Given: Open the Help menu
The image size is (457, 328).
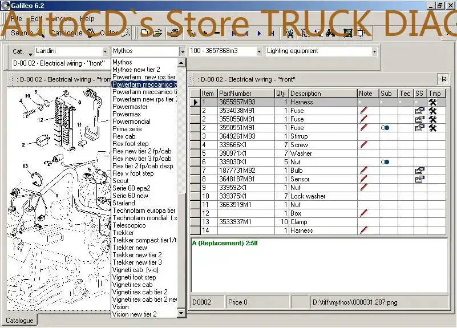Looking at the screenshot, I should click(87, 19).
